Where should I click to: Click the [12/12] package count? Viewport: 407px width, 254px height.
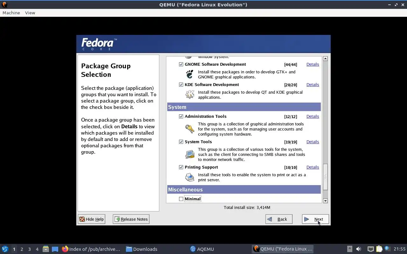tap(291, 117)
